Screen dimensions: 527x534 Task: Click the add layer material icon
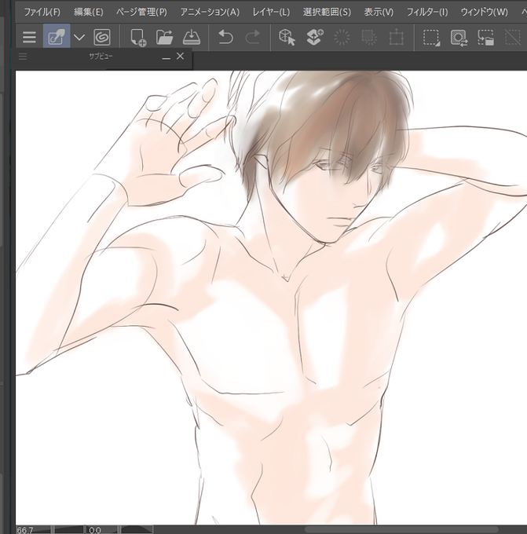(314, 37)
